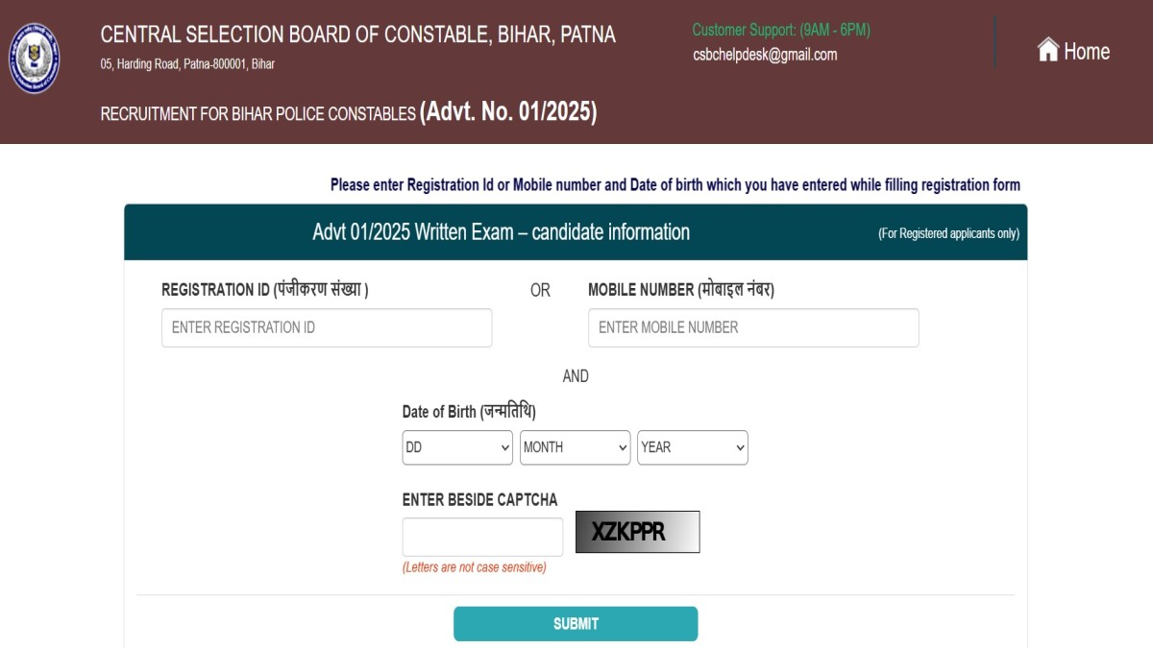Click into the Enter Mobile Number field
The image size is (1153, 648).
click(x=753, y=327)
